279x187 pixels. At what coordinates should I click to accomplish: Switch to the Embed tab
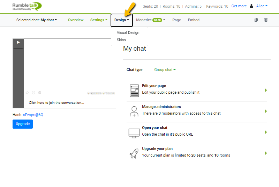pos(194,20)
